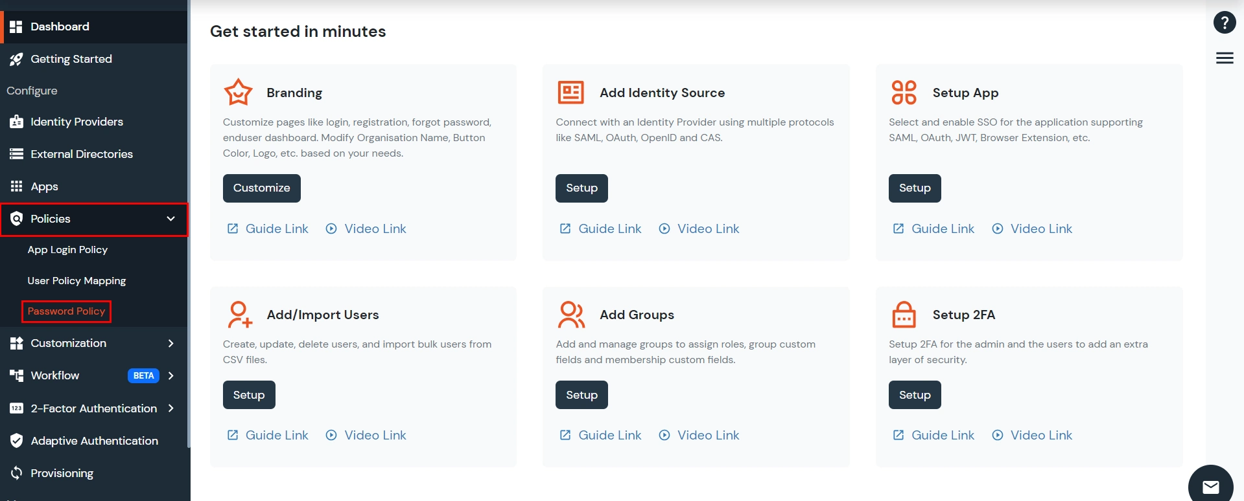Click the Dashboard grid icon
This screenshot has width=1244, height=501.
click(x=16, y=27)
